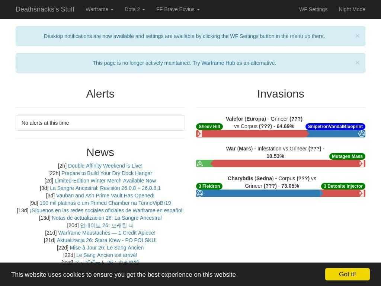The image size is (381, 286).
Task: Click the 'Valefor (Europa)' invasion title
Action: pos(246,119)
